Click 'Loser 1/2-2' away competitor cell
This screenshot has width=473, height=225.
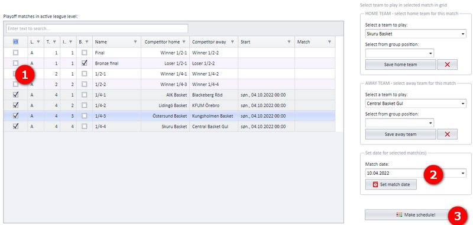click(x=214, y=63)
